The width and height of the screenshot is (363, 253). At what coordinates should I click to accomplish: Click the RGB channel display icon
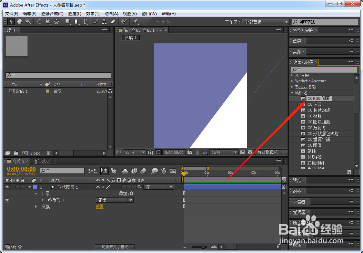(x=205, y=152)
